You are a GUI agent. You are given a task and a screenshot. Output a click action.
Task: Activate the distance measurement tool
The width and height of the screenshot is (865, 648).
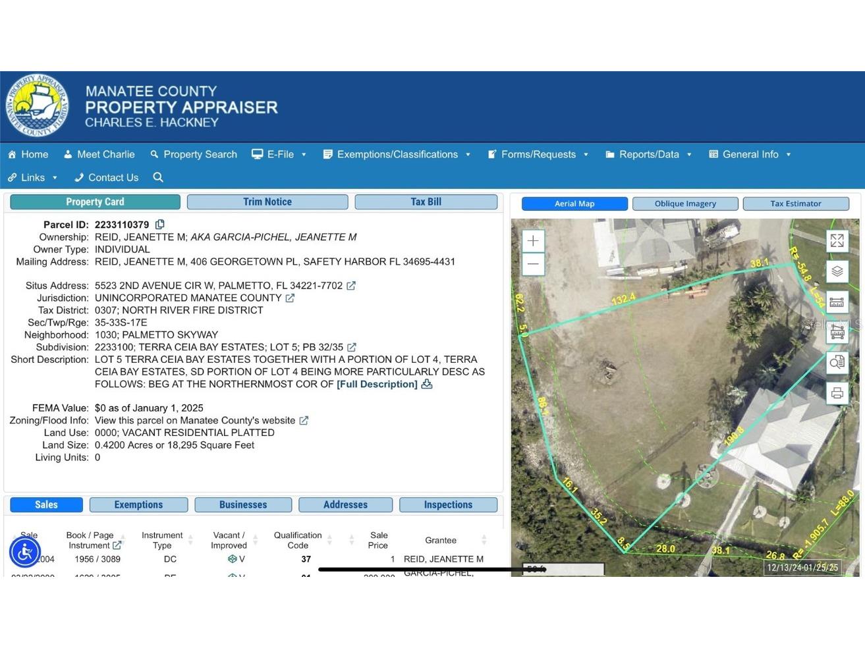pyautogui.click(x=837, y=302)
